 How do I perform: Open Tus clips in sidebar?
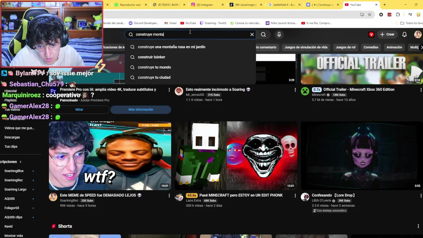pos(11,146)
